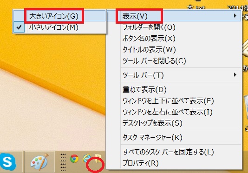Viewport: 248px width, 173px height.
Task: Toggle すべてのタスク バーを固定する(L)
Action: point(174,152)
